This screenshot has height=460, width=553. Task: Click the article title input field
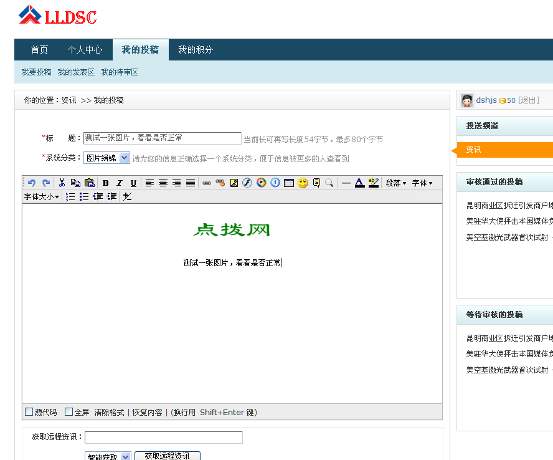click(162, 138)
